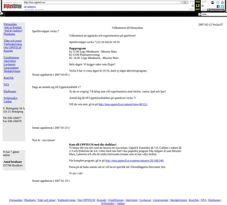Image resolution: width=227 pixels, height=205 pixels.
Task: Open NTA in the footer links
Action: [x=204, y=200]
